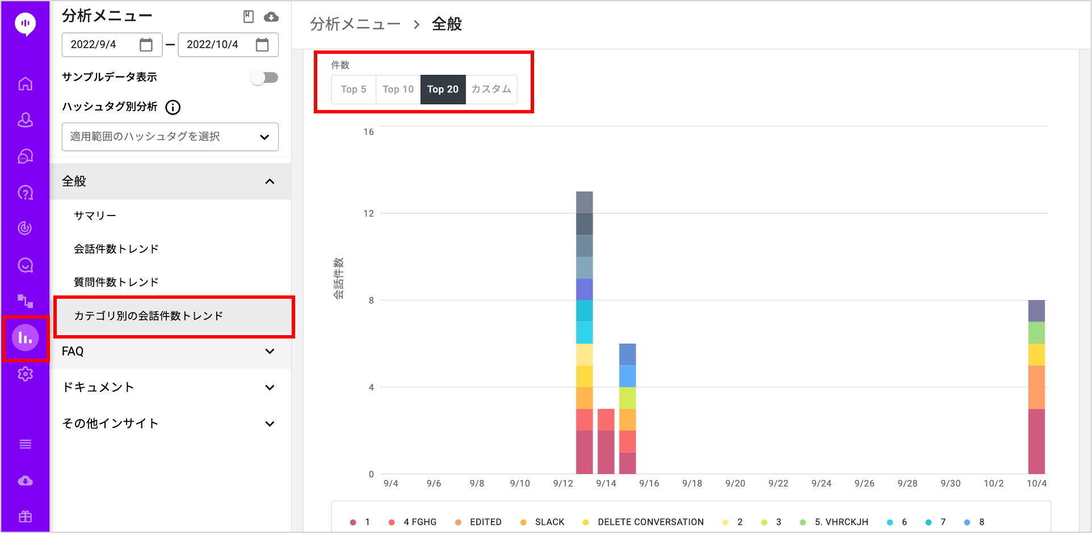Open the analytics bar chart icon
This screenshot has height=533, width=1092.
click(x=25, y=338)
